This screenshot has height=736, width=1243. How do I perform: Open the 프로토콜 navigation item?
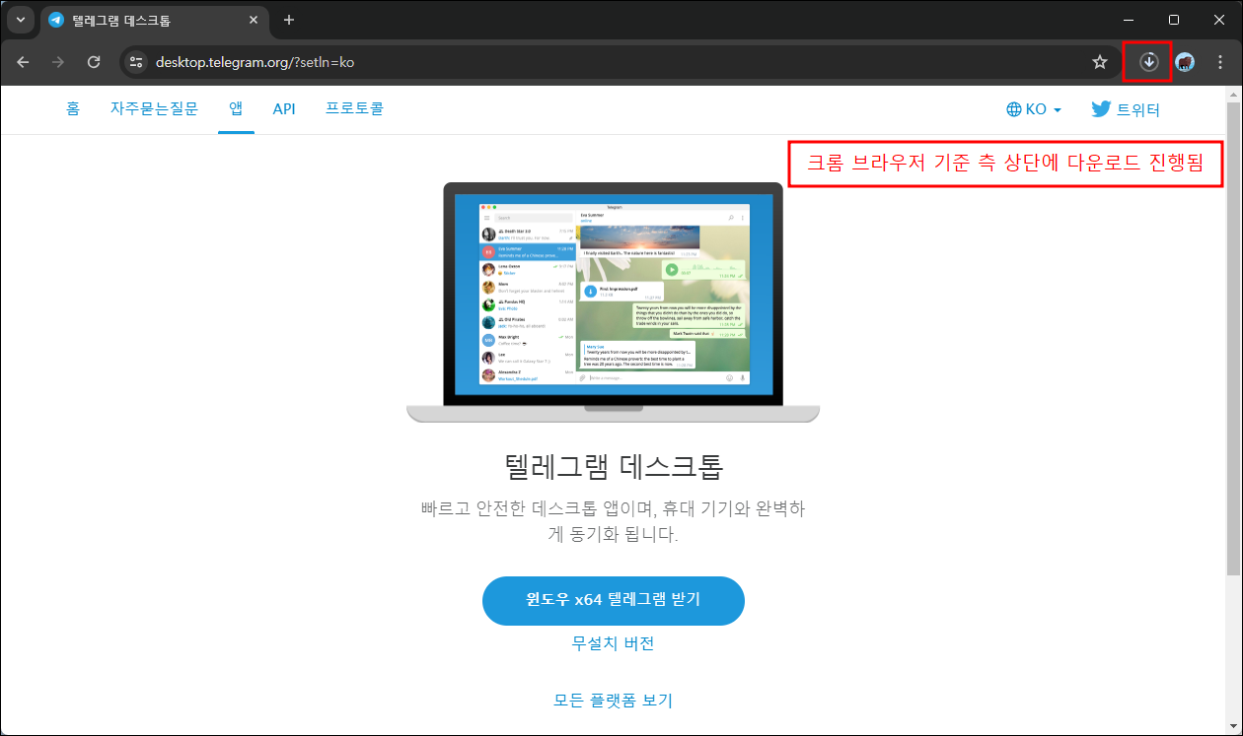[x=354, y=109]
